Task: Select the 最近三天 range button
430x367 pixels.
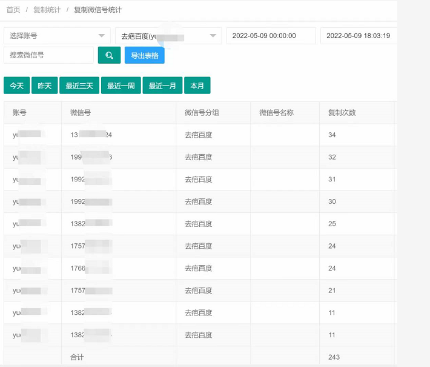Action: point(79,86)
